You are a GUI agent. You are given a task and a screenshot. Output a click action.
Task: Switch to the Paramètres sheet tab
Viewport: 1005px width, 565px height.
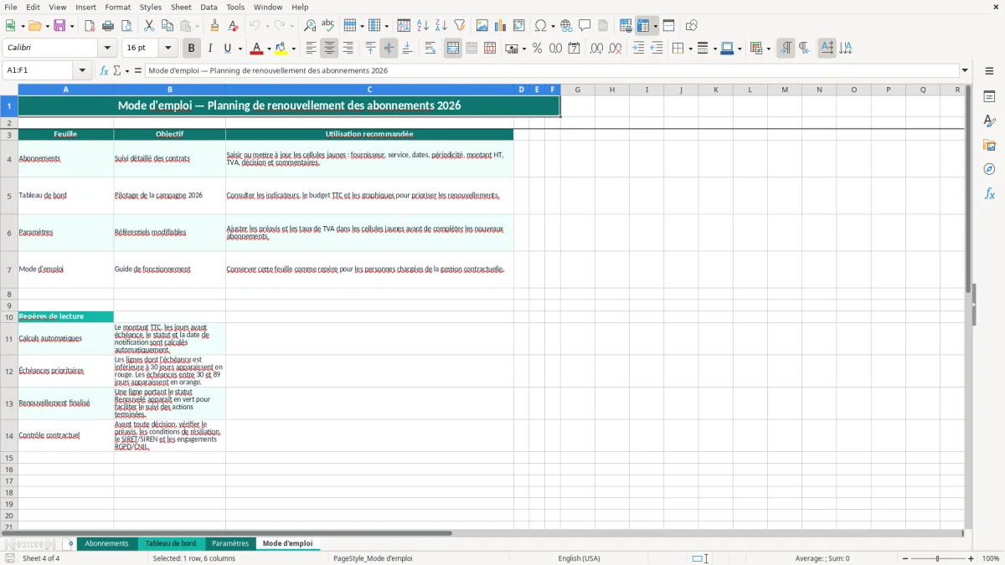[x=230, y=544]
